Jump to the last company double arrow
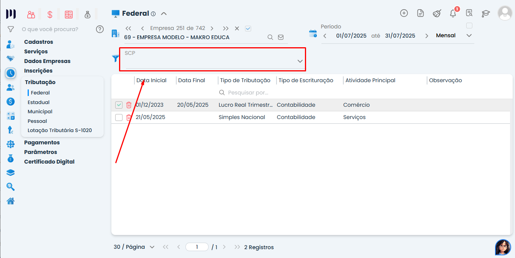This screenshot has width=515, height=258. click(226, 28)
